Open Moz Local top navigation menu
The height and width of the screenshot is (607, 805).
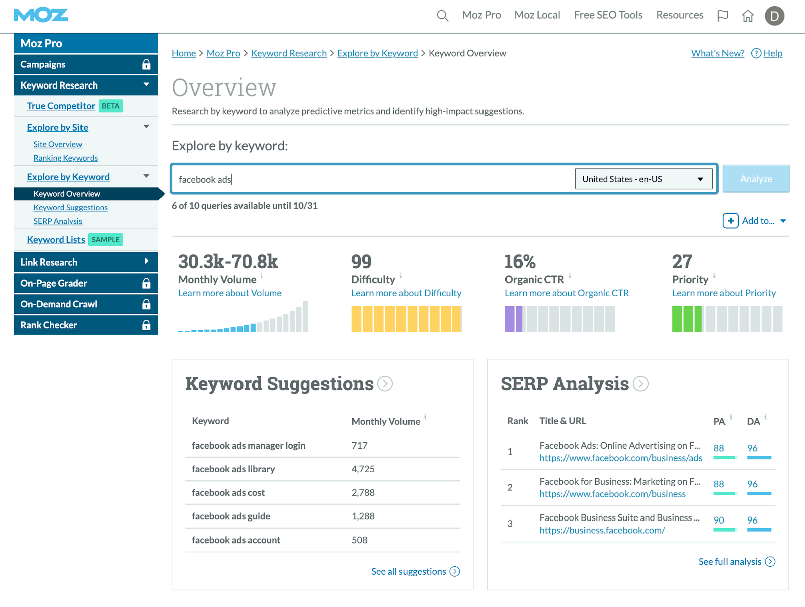tap(537, 15)
